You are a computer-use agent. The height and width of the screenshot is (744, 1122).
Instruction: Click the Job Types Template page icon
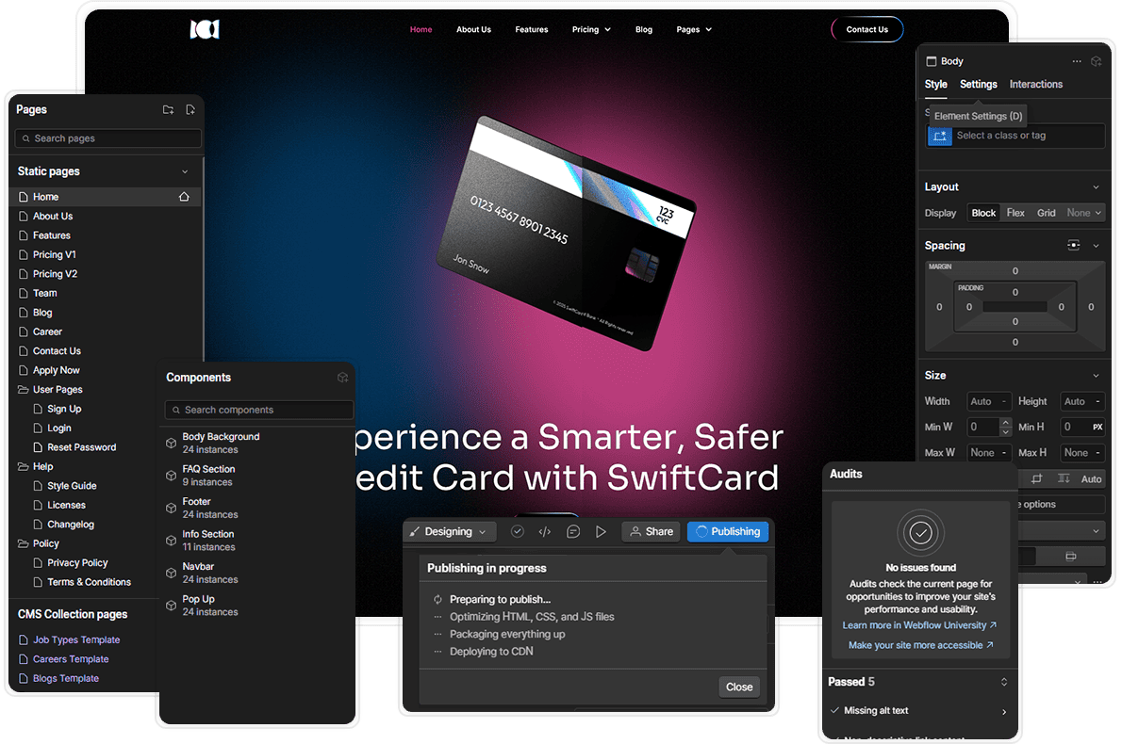point(24,639)
